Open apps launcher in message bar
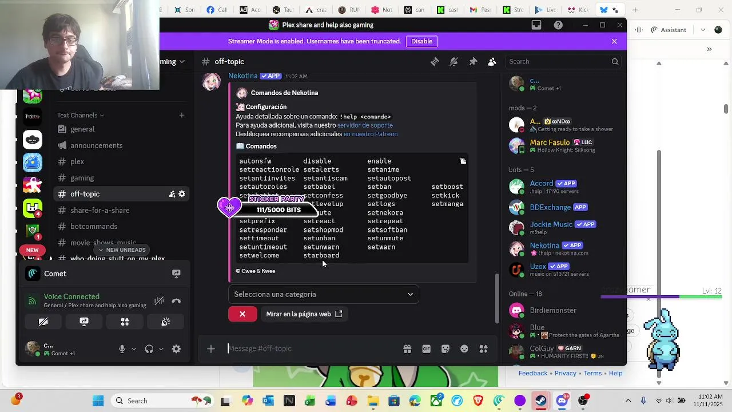 coord(483,349)
